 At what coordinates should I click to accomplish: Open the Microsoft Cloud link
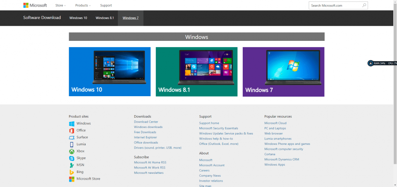(x=275, y=123)
